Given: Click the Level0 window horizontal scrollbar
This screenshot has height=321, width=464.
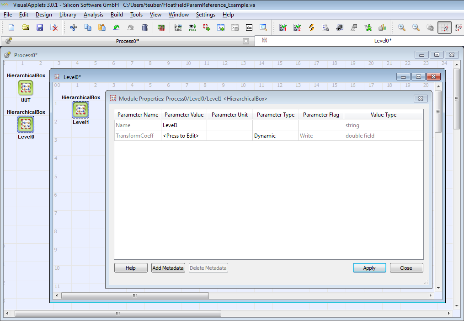Looking at the screenshot, I should 135,295.
